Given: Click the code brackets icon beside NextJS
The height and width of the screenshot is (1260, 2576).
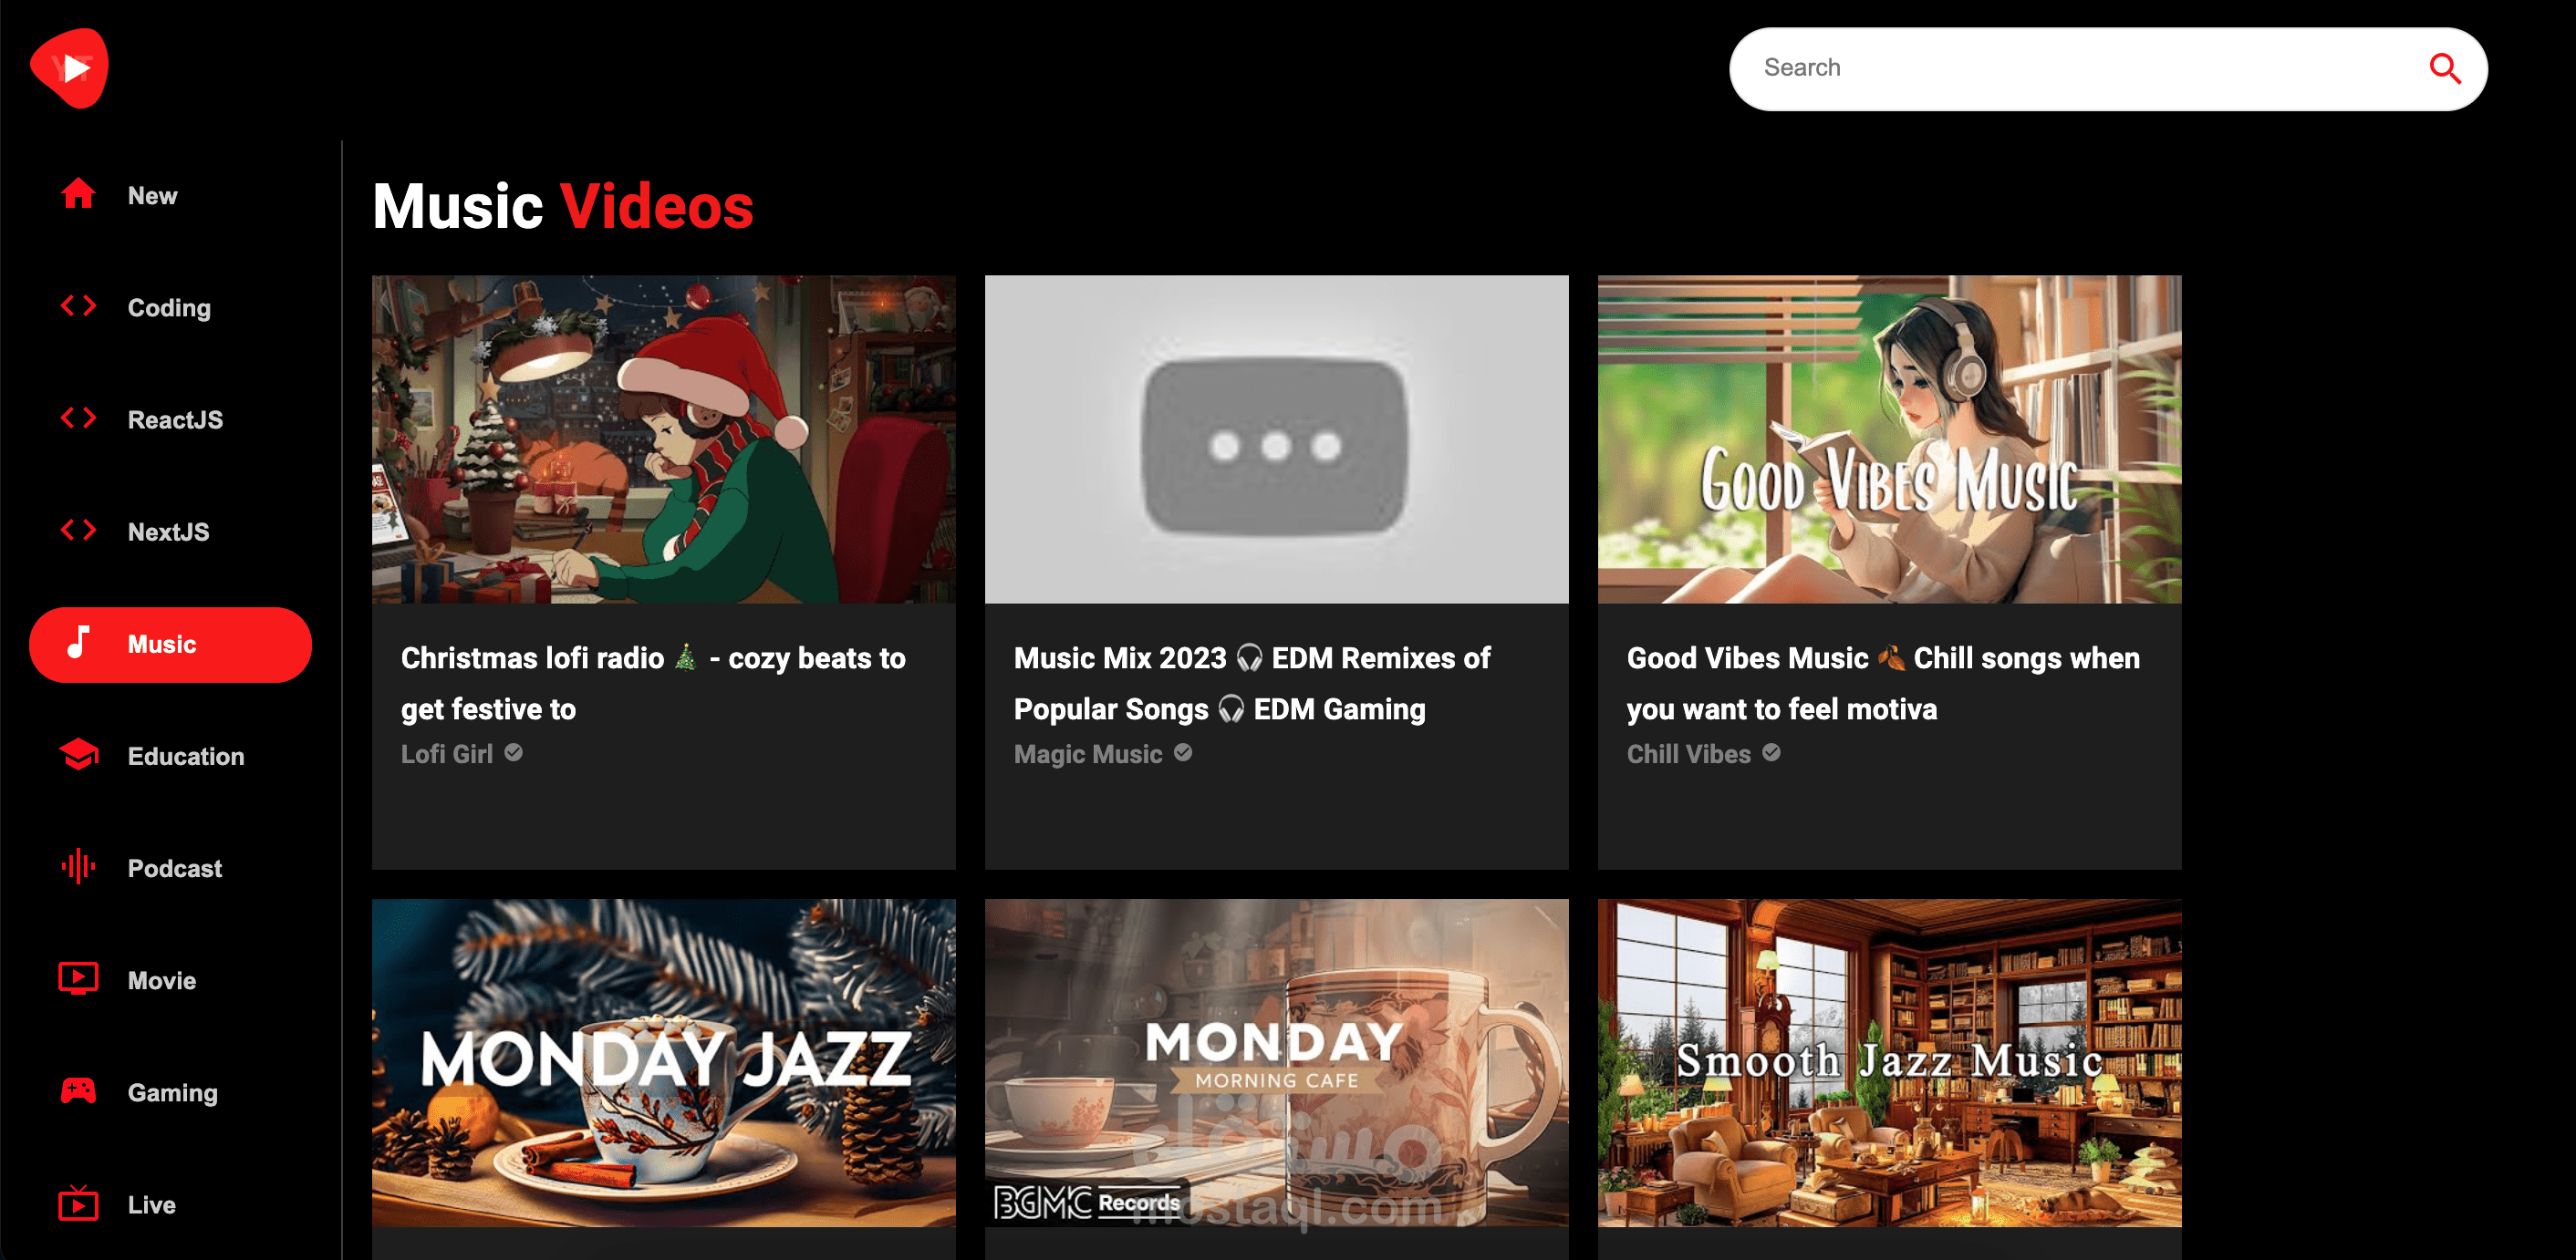Looking at the screenshot, I should click(78, 530).
